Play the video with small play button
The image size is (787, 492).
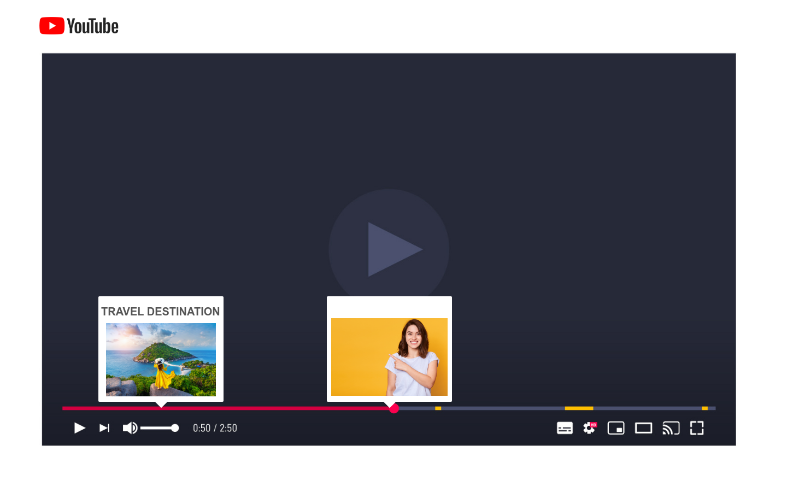[x=80, y=428]
